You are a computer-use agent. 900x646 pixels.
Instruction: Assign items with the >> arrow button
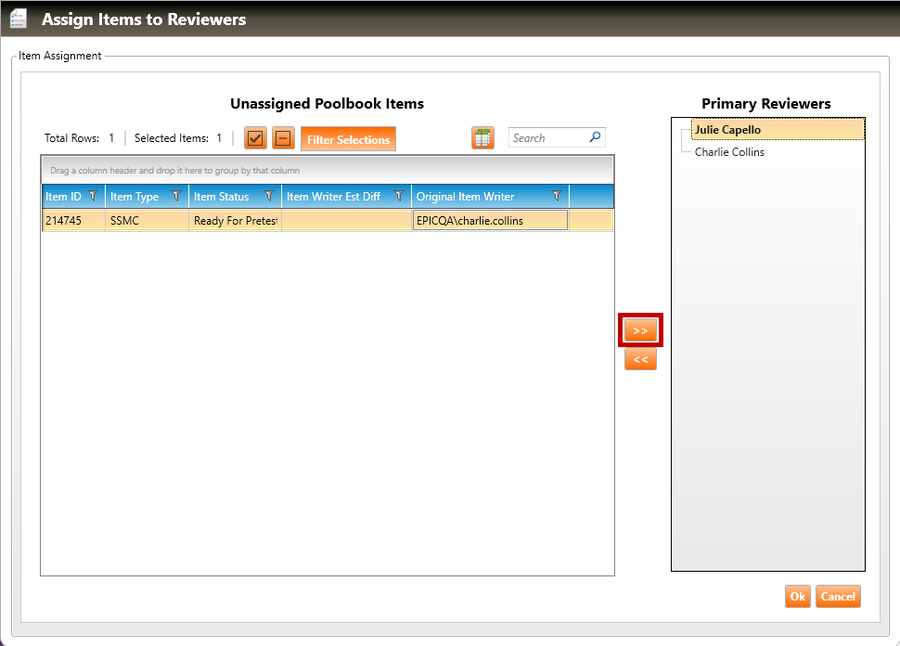pos(640,330)
